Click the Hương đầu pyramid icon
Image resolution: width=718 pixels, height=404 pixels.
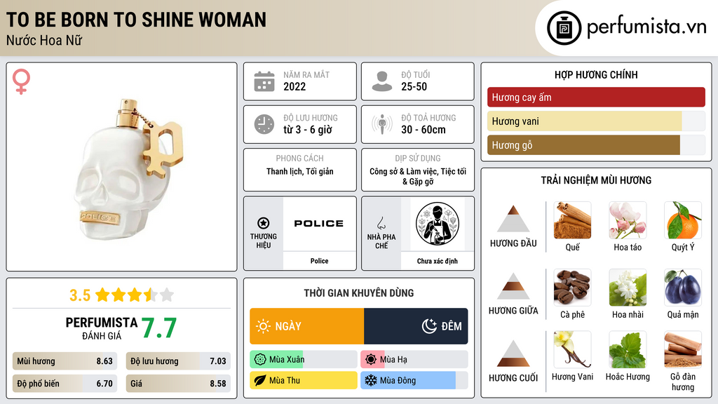[513, 219]
